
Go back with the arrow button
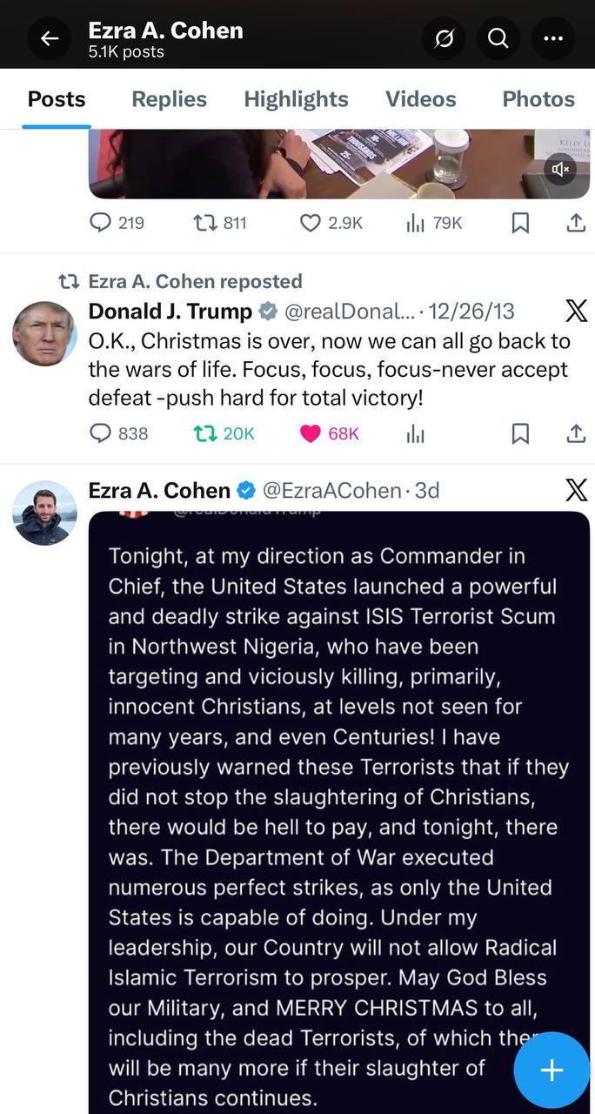tap(50, 38)
